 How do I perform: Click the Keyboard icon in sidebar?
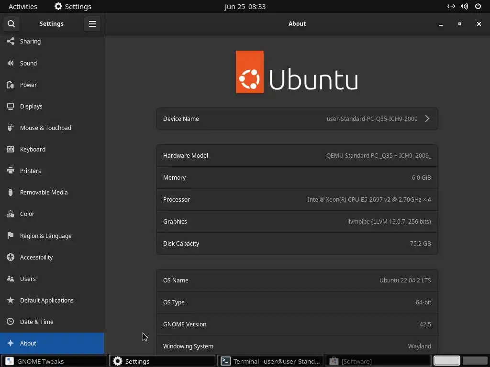(x=11, y=149)
